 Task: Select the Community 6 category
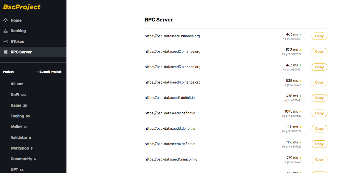[x=23, y=159]
